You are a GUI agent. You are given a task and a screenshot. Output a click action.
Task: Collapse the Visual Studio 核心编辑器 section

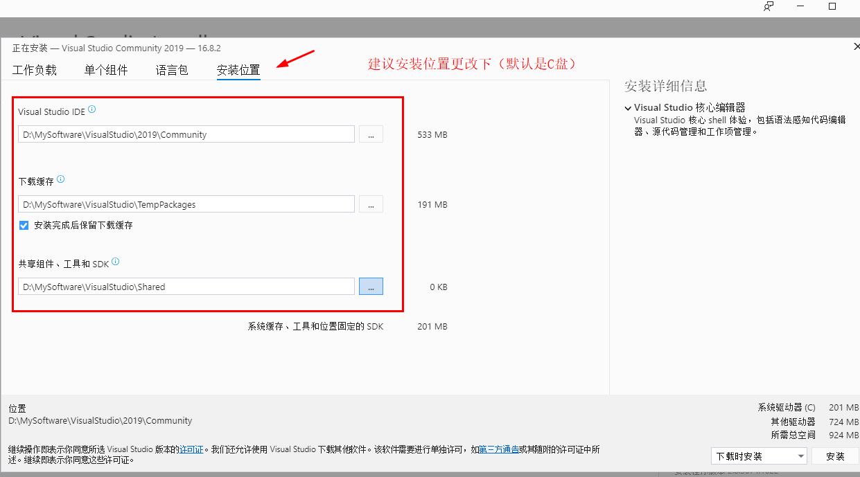pos(628,108)
